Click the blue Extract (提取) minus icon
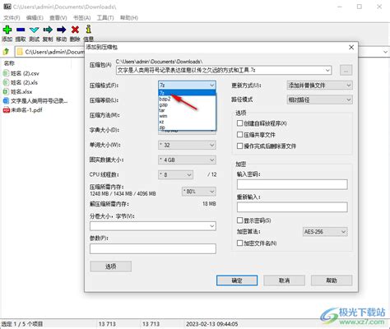This screenshot has width=390, height=329. (21, 30)
